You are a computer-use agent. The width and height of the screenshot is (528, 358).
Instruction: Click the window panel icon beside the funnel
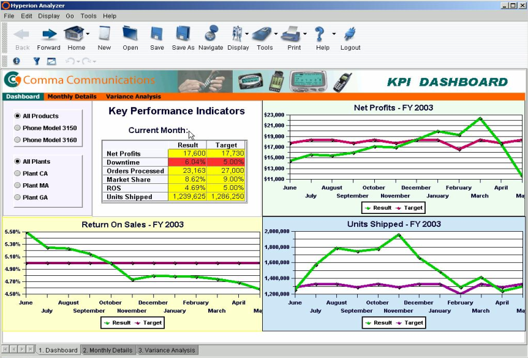click(51, 61)
